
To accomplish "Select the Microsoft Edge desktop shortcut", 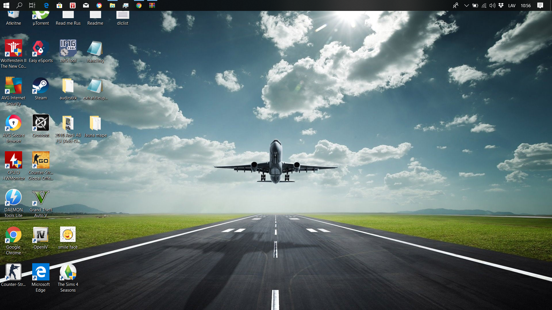I will tap(41, 278).
